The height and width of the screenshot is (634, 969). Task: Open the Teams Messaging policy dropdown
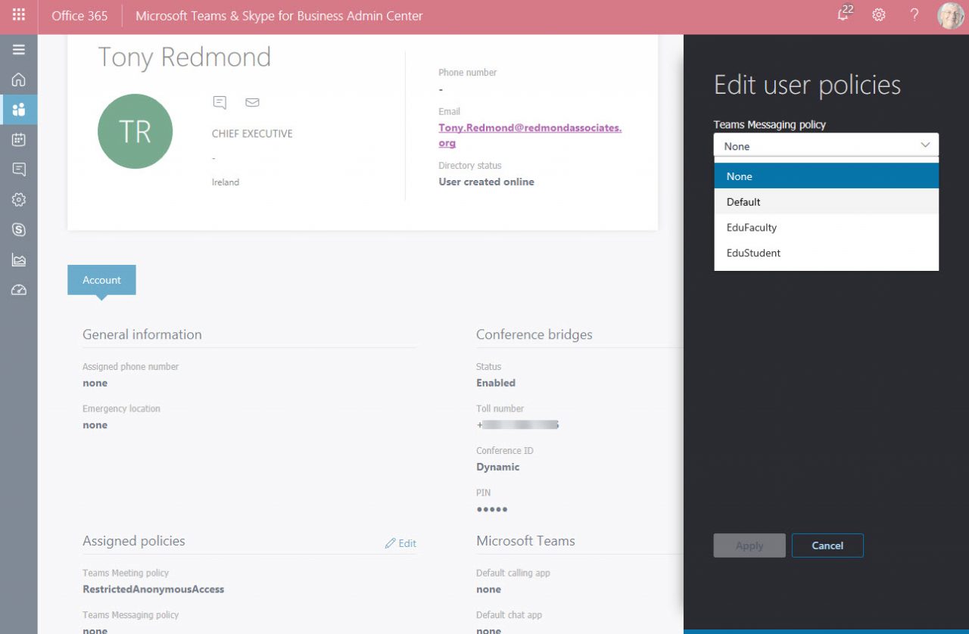[x=826, y=146]
